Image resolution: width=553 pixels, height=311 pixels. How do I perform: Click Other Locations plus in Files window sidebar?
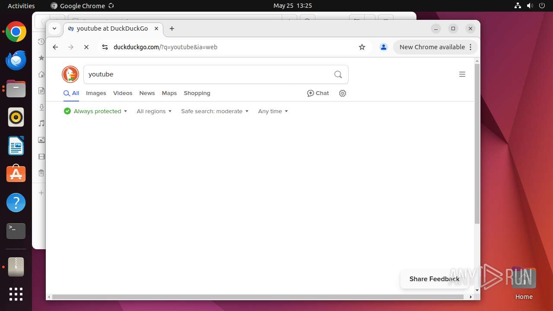[41, 193]
